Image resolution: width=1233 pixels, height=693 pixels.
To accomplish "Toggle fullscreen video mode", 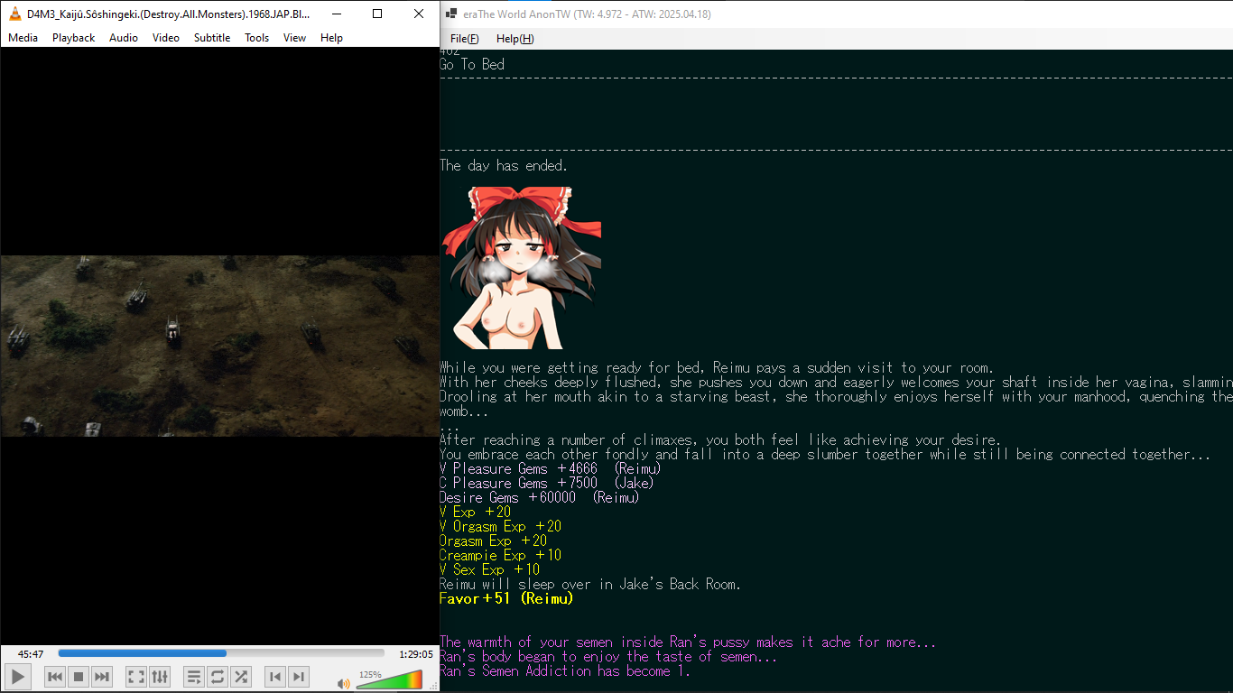I will [x=135, y=677].
